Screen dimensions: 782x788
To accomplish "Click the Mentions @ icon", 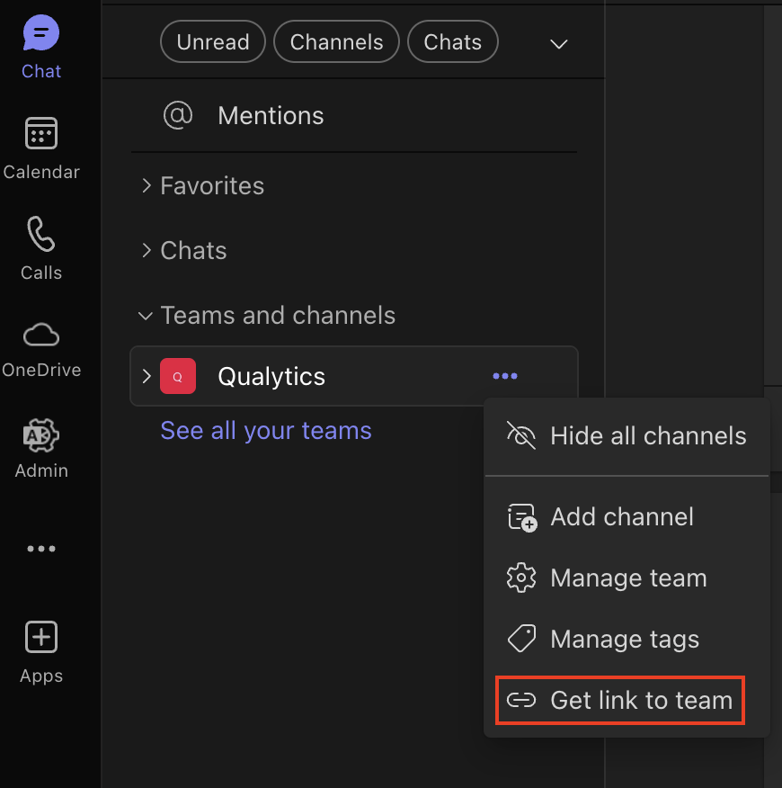I will point(178,115).
